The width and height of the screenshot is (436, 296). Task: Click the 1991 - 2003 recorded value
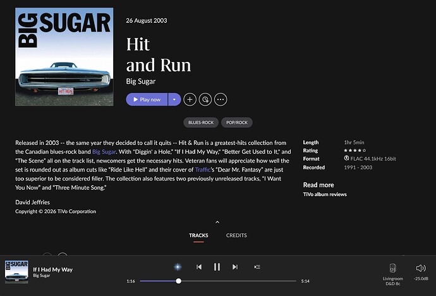point(358,168)
